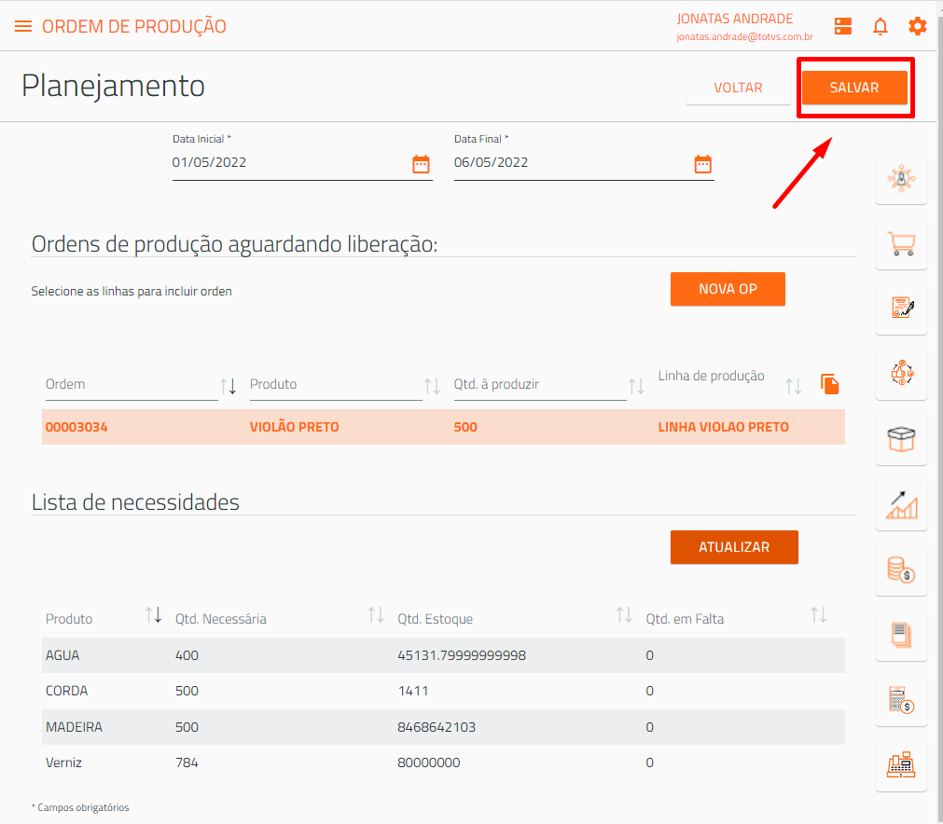
Task: Open the calculator with dollar sidebar icon
Action: (901, 700)
